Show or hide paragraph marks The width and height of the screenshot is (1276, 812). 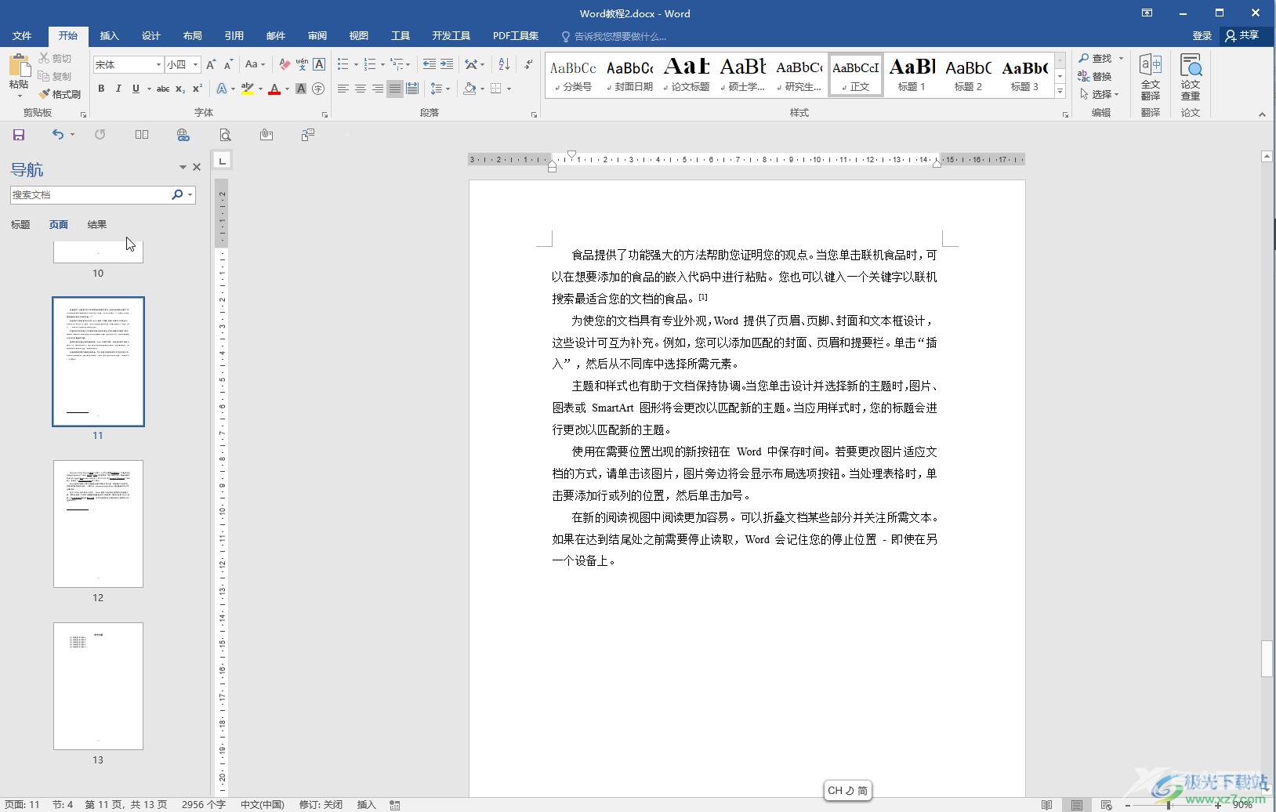coord(528,64)
